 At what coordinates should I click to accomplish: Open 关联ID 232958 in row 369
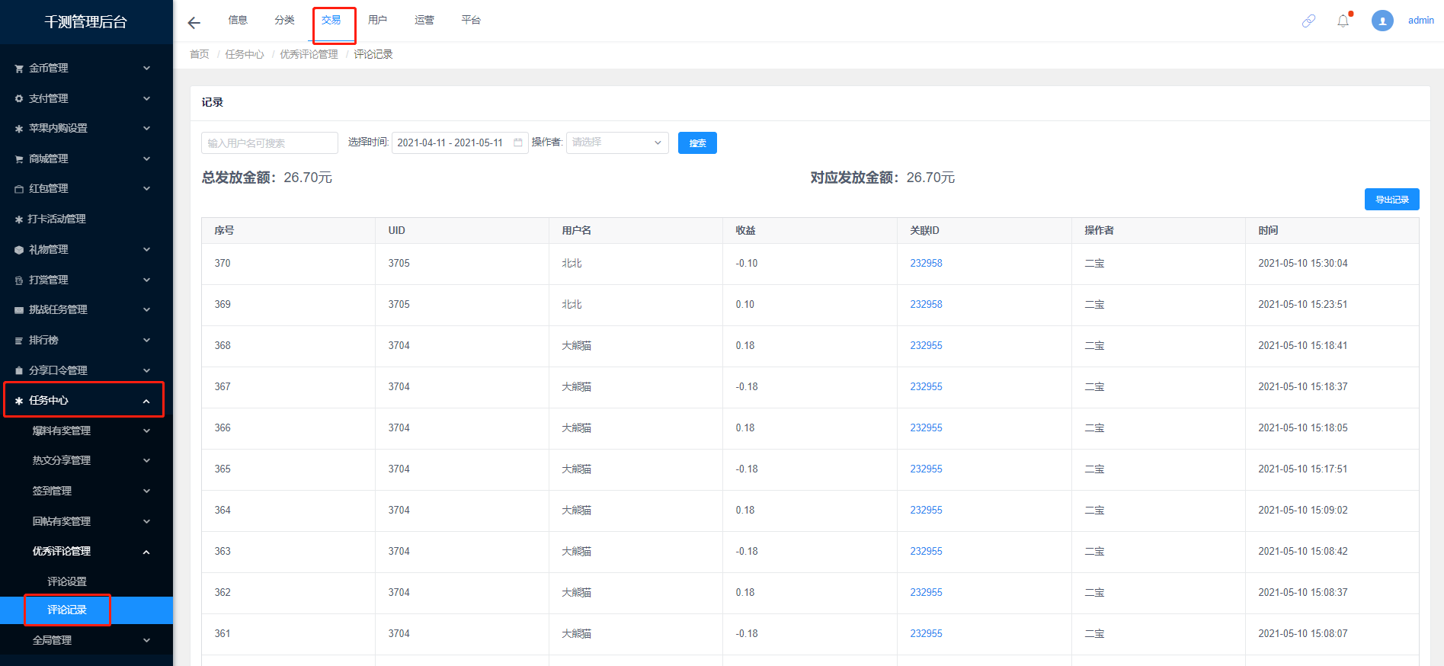coord(926,304)
